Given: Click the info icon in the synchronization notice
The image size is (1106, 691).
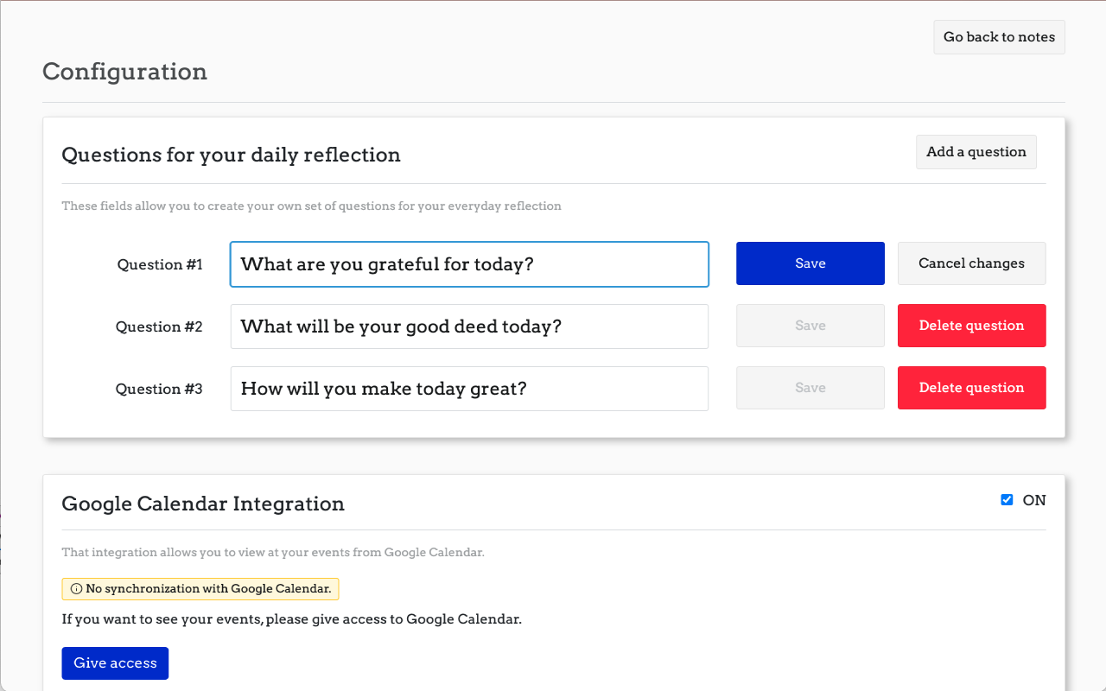Looking at the screenshot, I should 76,589.
